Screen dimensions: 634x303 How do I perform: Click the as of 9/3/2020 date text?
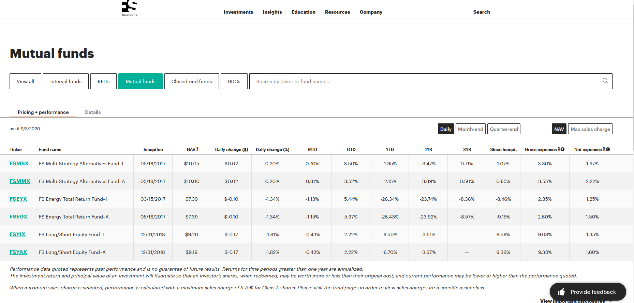pos(25,128)
